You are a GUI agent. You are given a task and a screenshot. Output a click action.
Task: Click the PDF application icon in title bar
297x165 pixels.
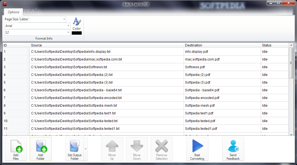pyautogui.click(x=5, y=4)
